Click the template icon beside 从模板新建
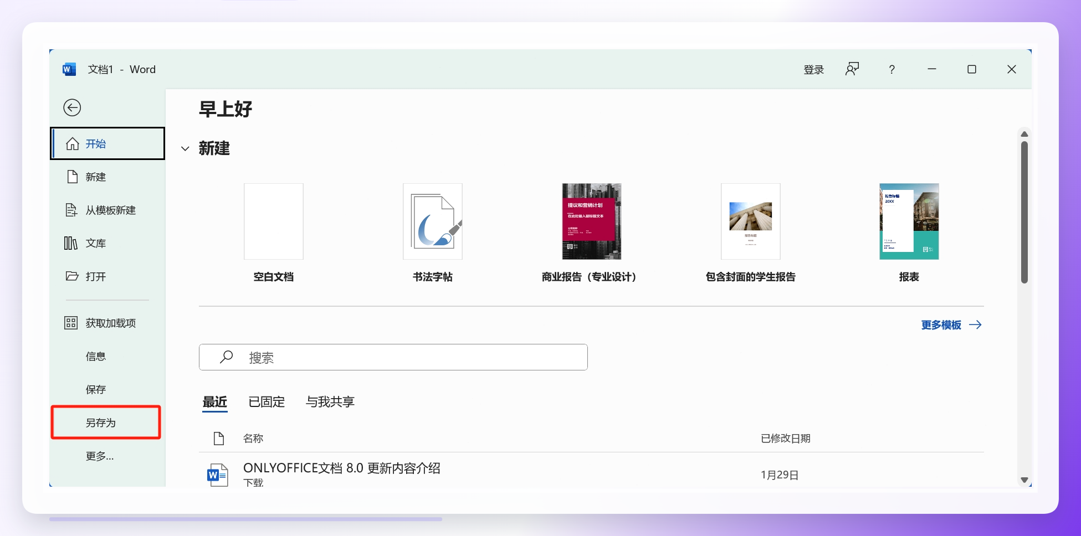This screenshot has height=536, width=1081. click(x=71, y=210)
